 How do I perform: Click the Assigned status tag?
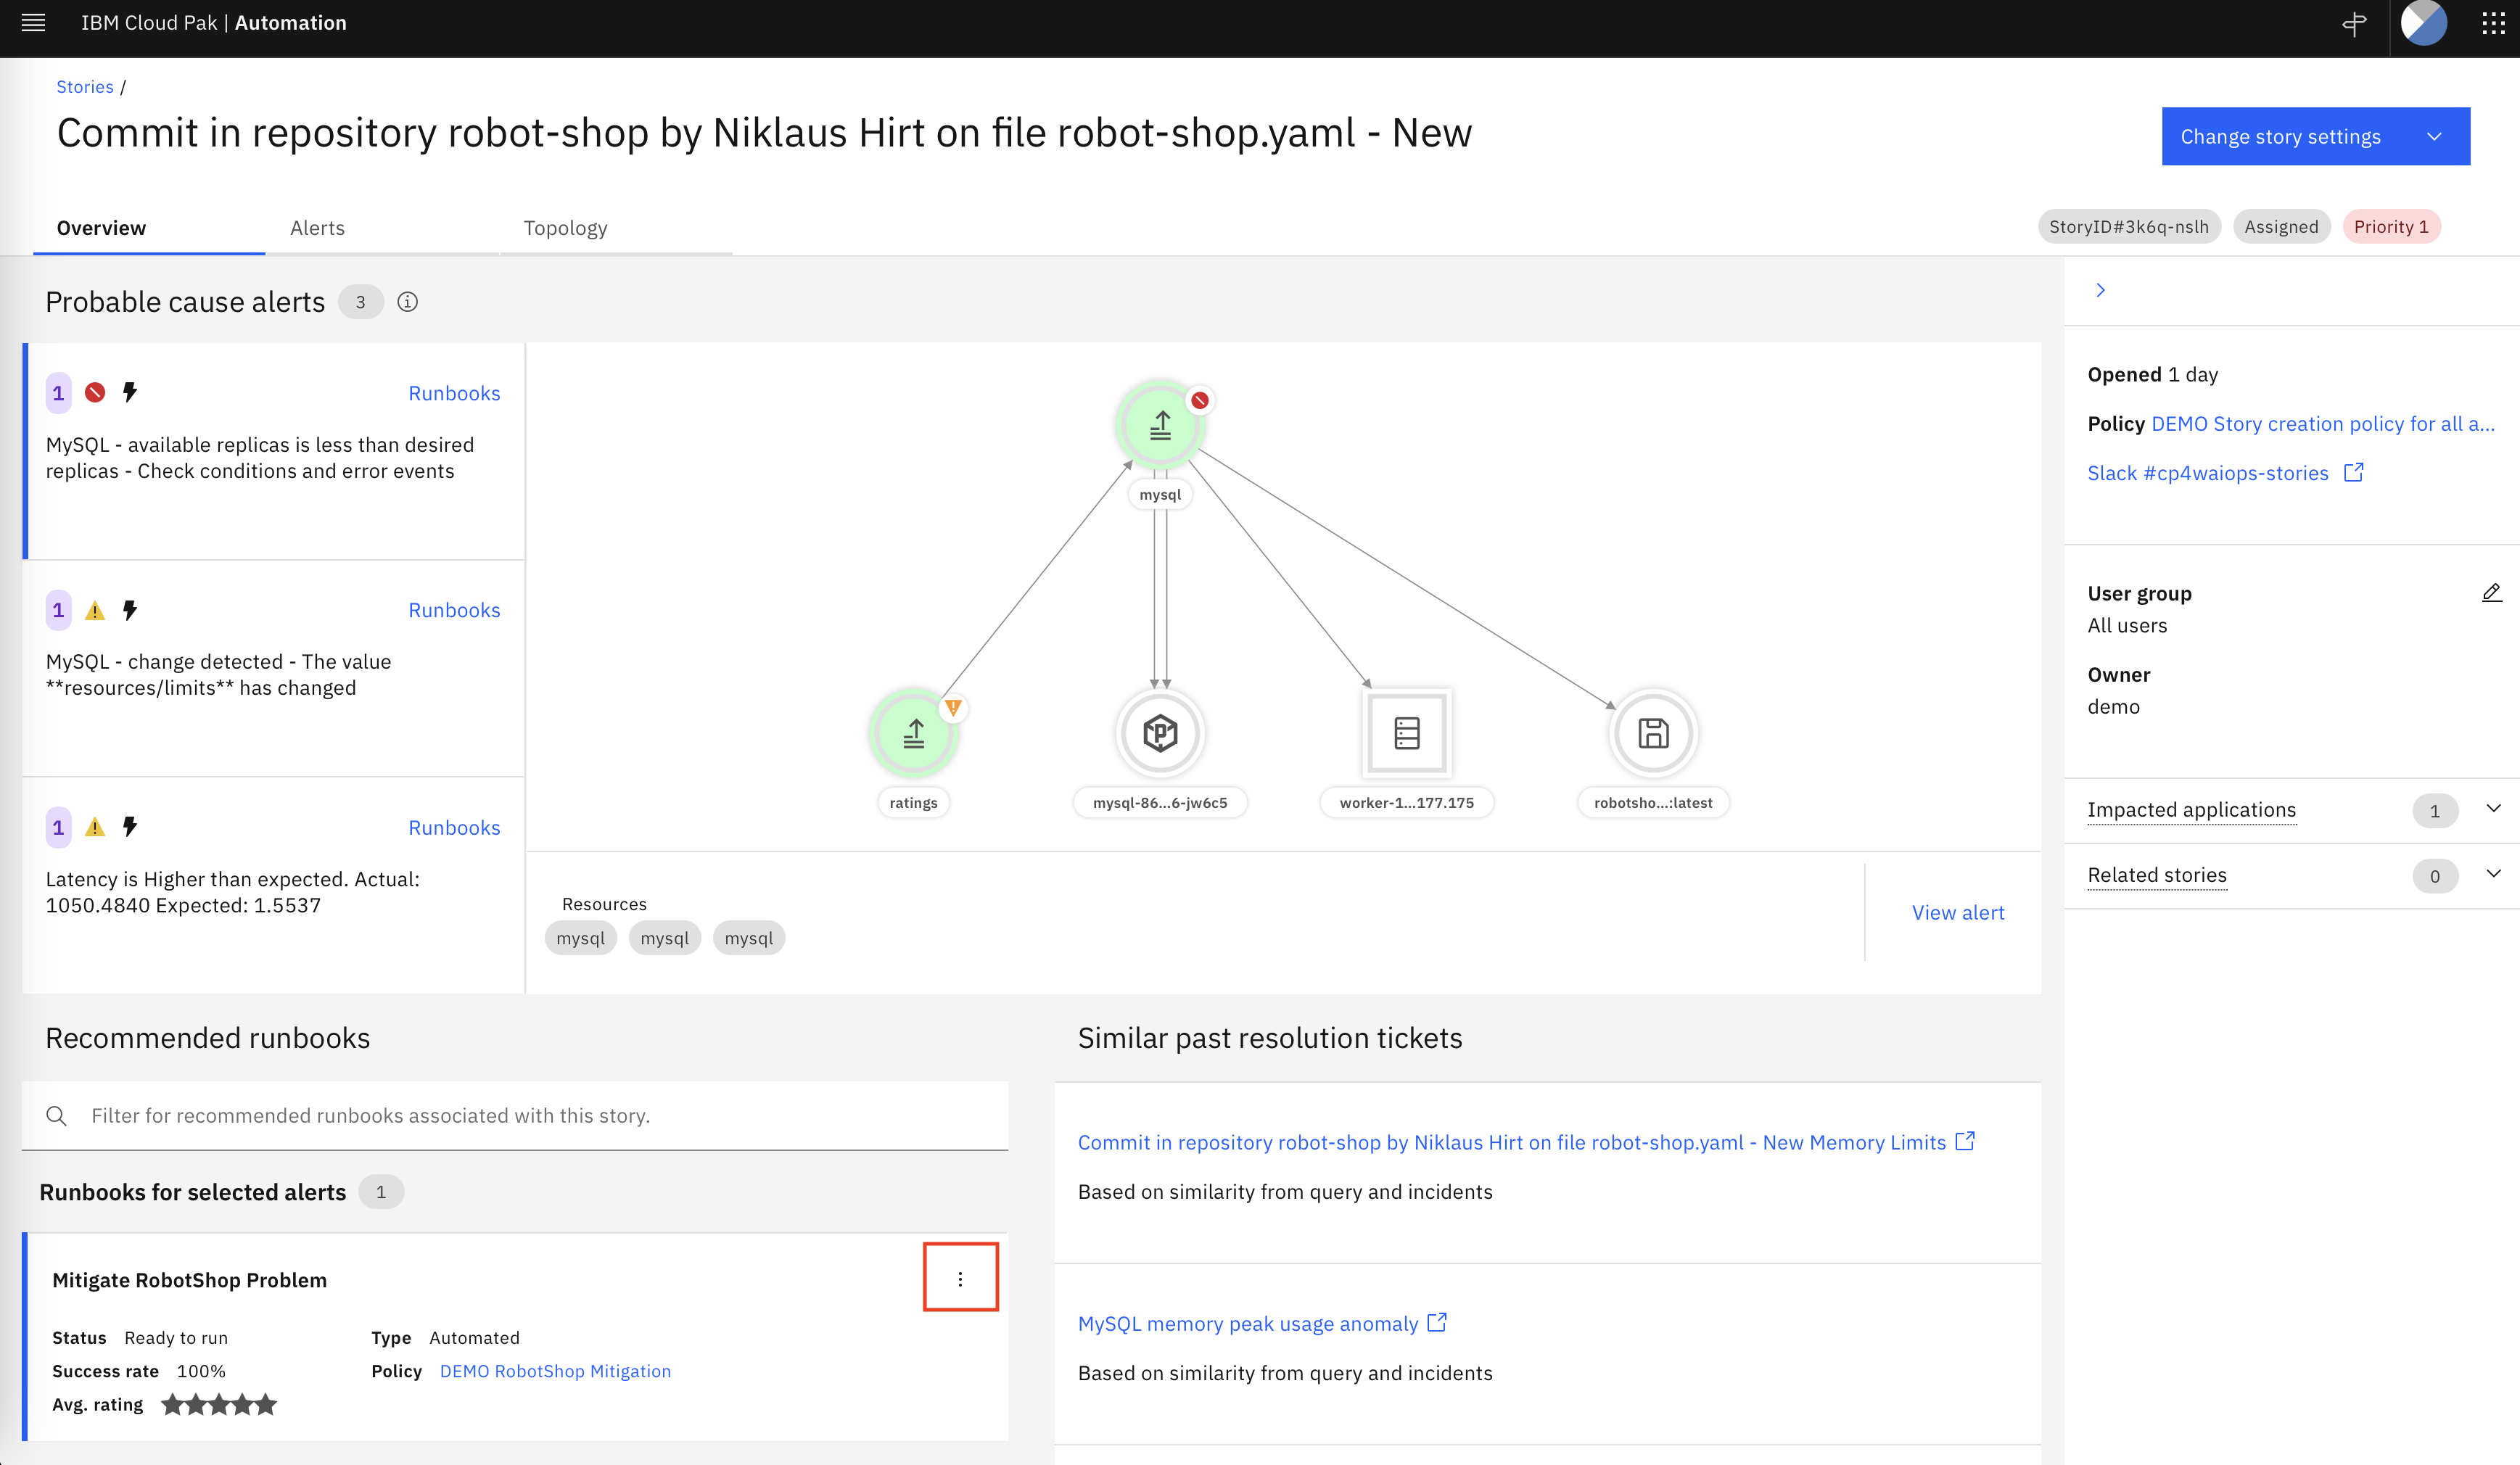(x=2281, y=226)
